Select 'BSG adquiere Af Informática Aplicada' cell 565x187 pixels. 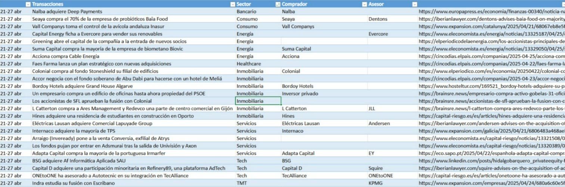133,161
